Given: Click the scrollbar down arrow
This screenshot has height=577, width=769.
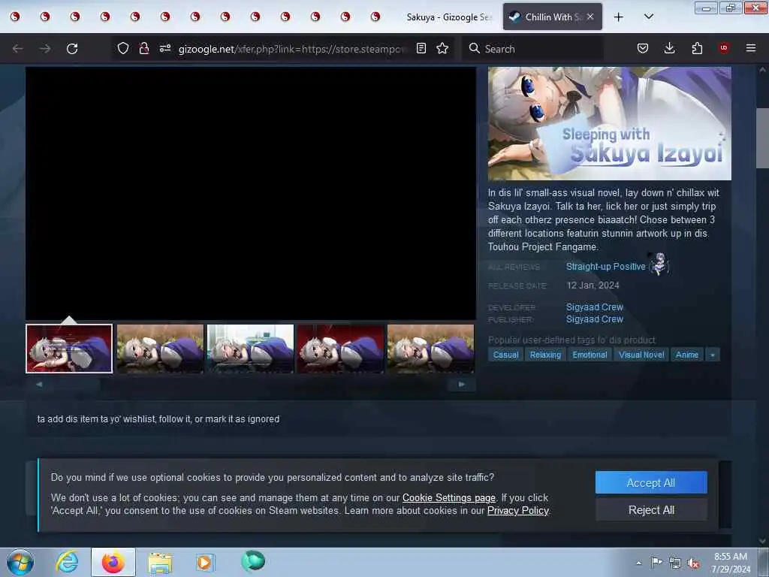Looking at the screenshot, I should (x=762, y=541).
